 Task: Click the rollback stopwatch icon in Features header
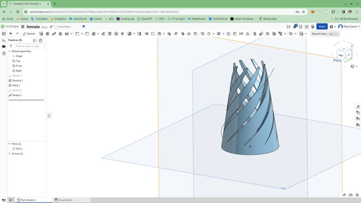click(x=40, y=40)
